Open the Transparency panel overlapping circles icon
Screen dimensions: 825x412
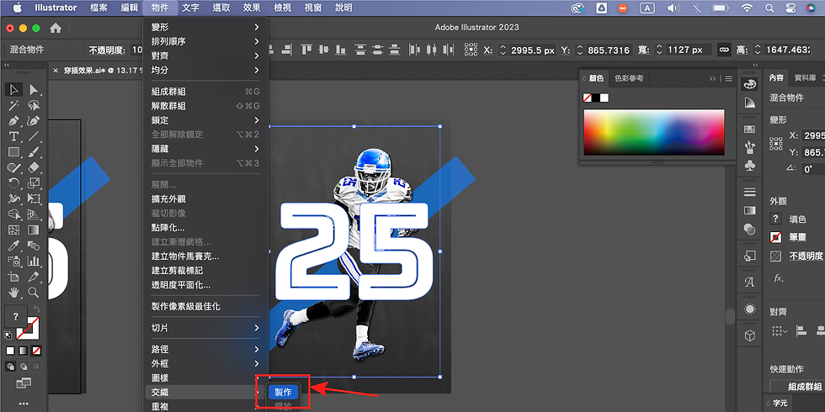pyautogui.click(x=750, y=229)
